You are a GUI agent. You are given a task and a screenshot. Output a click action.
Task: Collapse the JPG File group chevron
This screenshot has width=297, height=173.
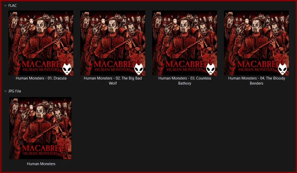tap(5, 91)
